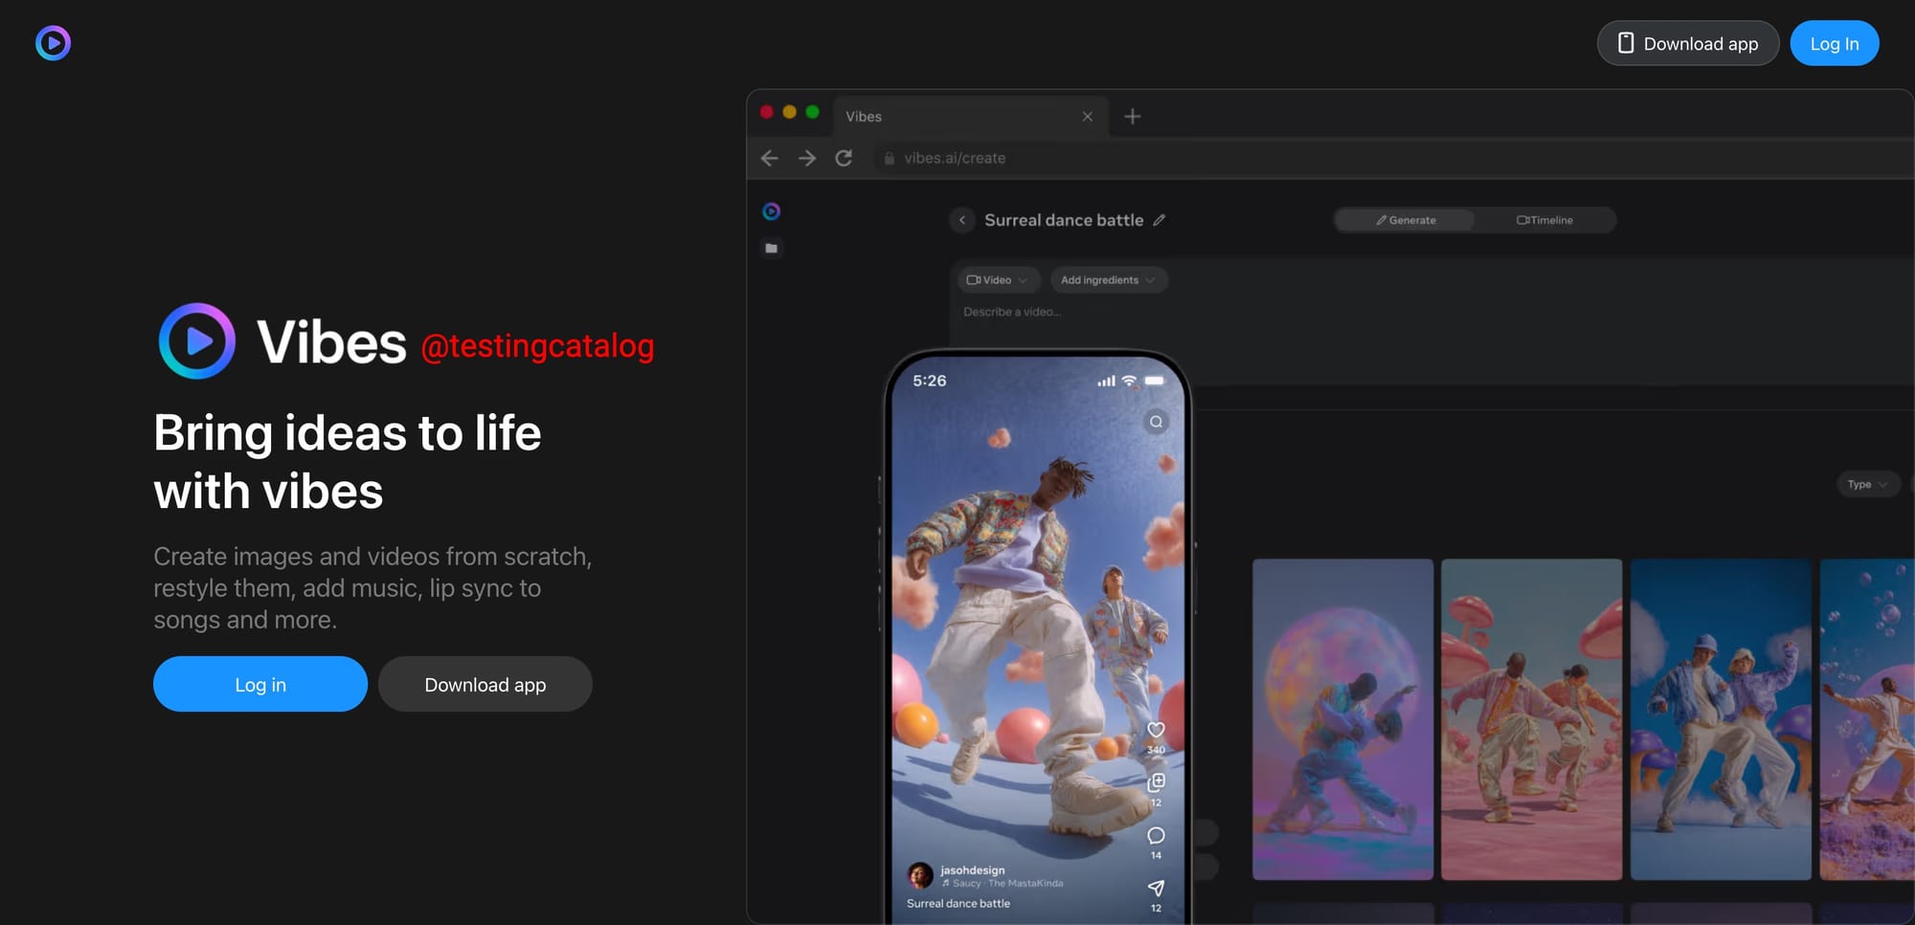The image size is (1915, 925).
Task: Open the folder icon in the app sidebar
Action: [x=772, y=249]
